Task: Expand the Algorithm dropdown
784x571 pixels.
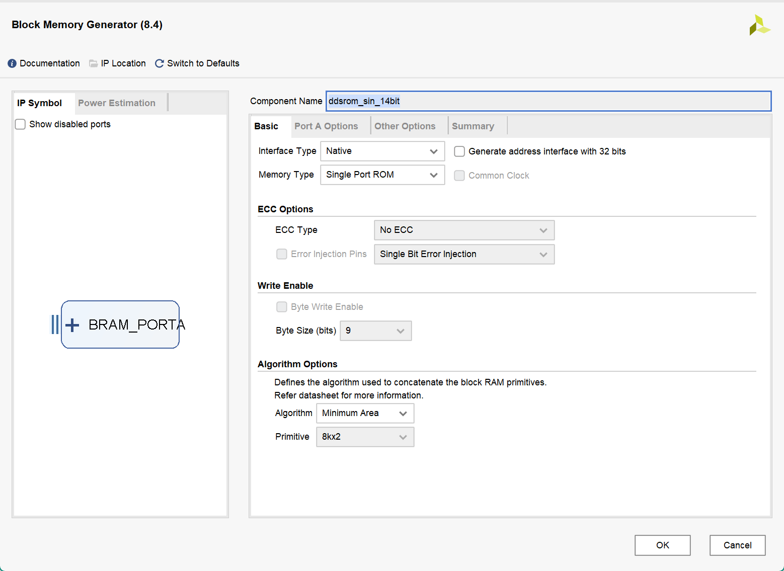Action: click(x=365, y=413)
